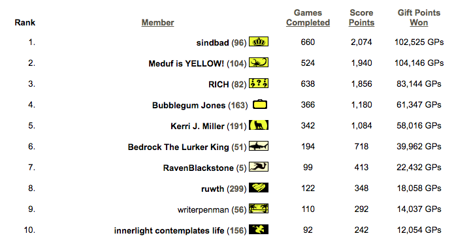Open sindbad's member profile name

point(212,42)
